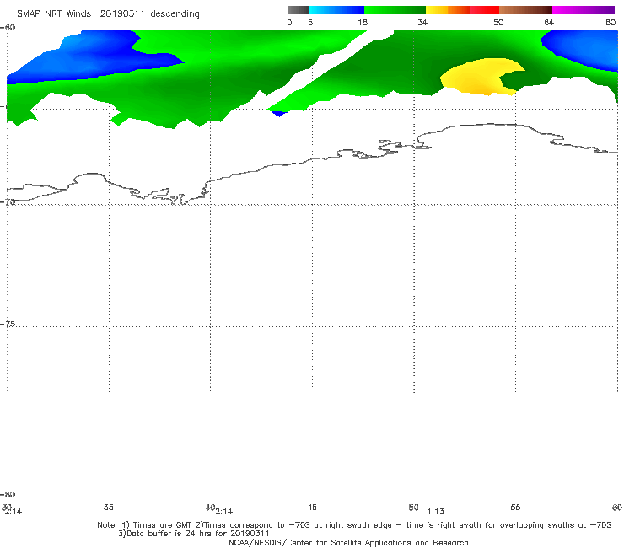Click the blue segment of the wind color bar
Image resolution: width=624 pixels, height=548 pixels.
[336, 10]
